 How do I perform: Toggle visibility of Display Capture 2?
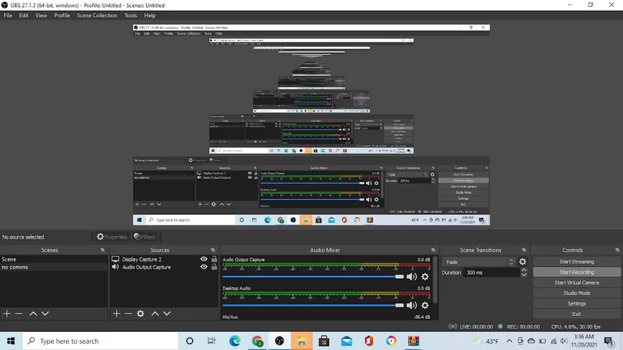pos(204,259)
